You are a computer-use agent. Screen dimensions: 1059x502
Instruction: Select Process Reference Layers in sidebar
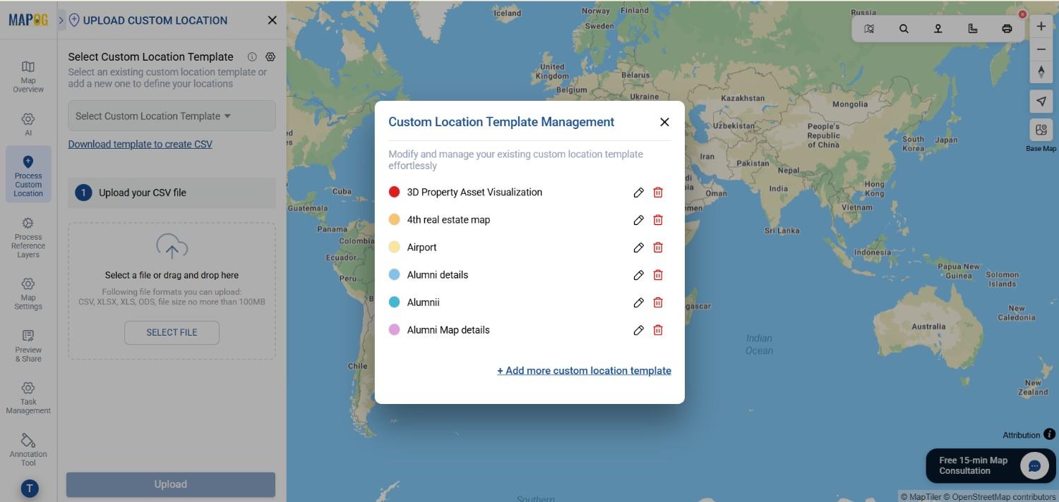(x=28, y=238)
